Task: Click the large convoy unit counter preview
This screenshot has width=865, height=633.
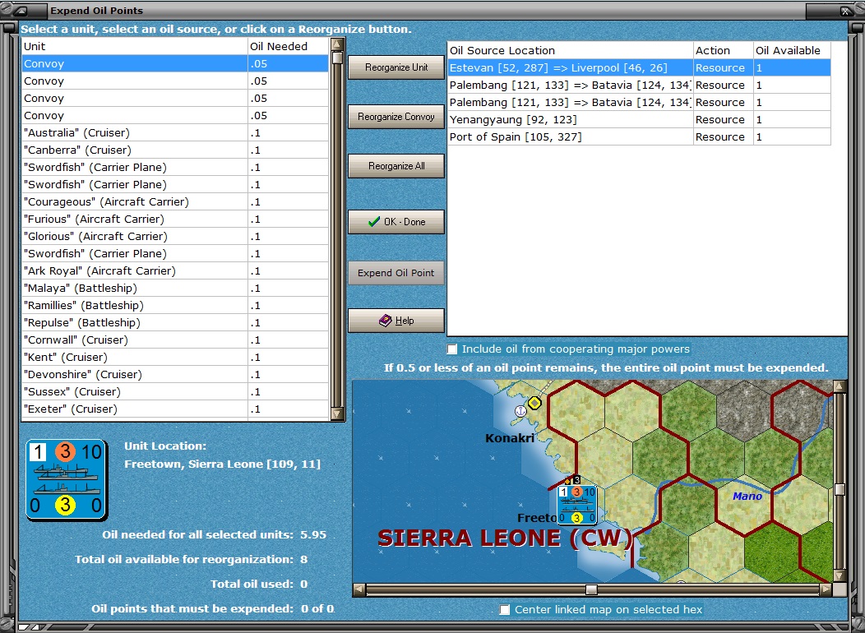Action: coord(67,480)
